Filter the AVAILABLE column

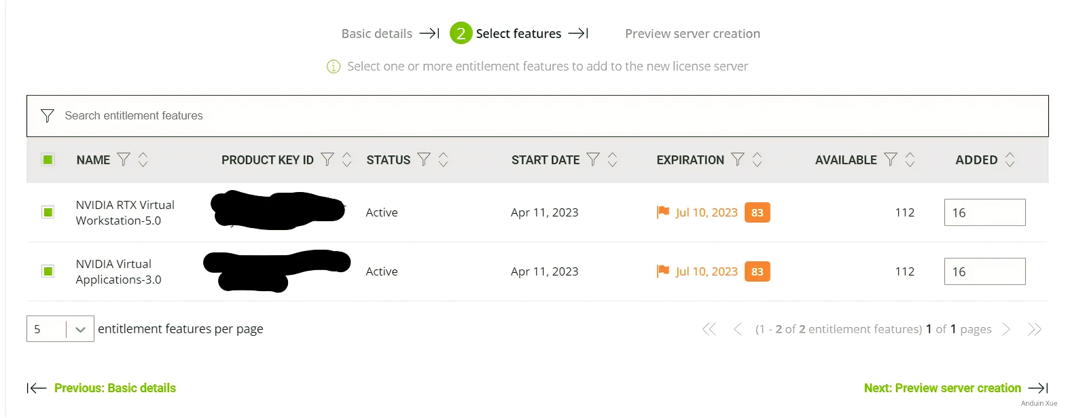890,159
